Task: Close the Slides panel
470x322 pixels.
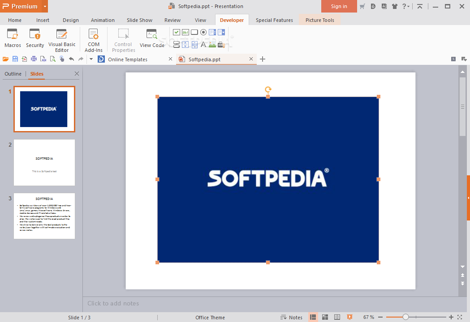Action: tap(77, 74)
